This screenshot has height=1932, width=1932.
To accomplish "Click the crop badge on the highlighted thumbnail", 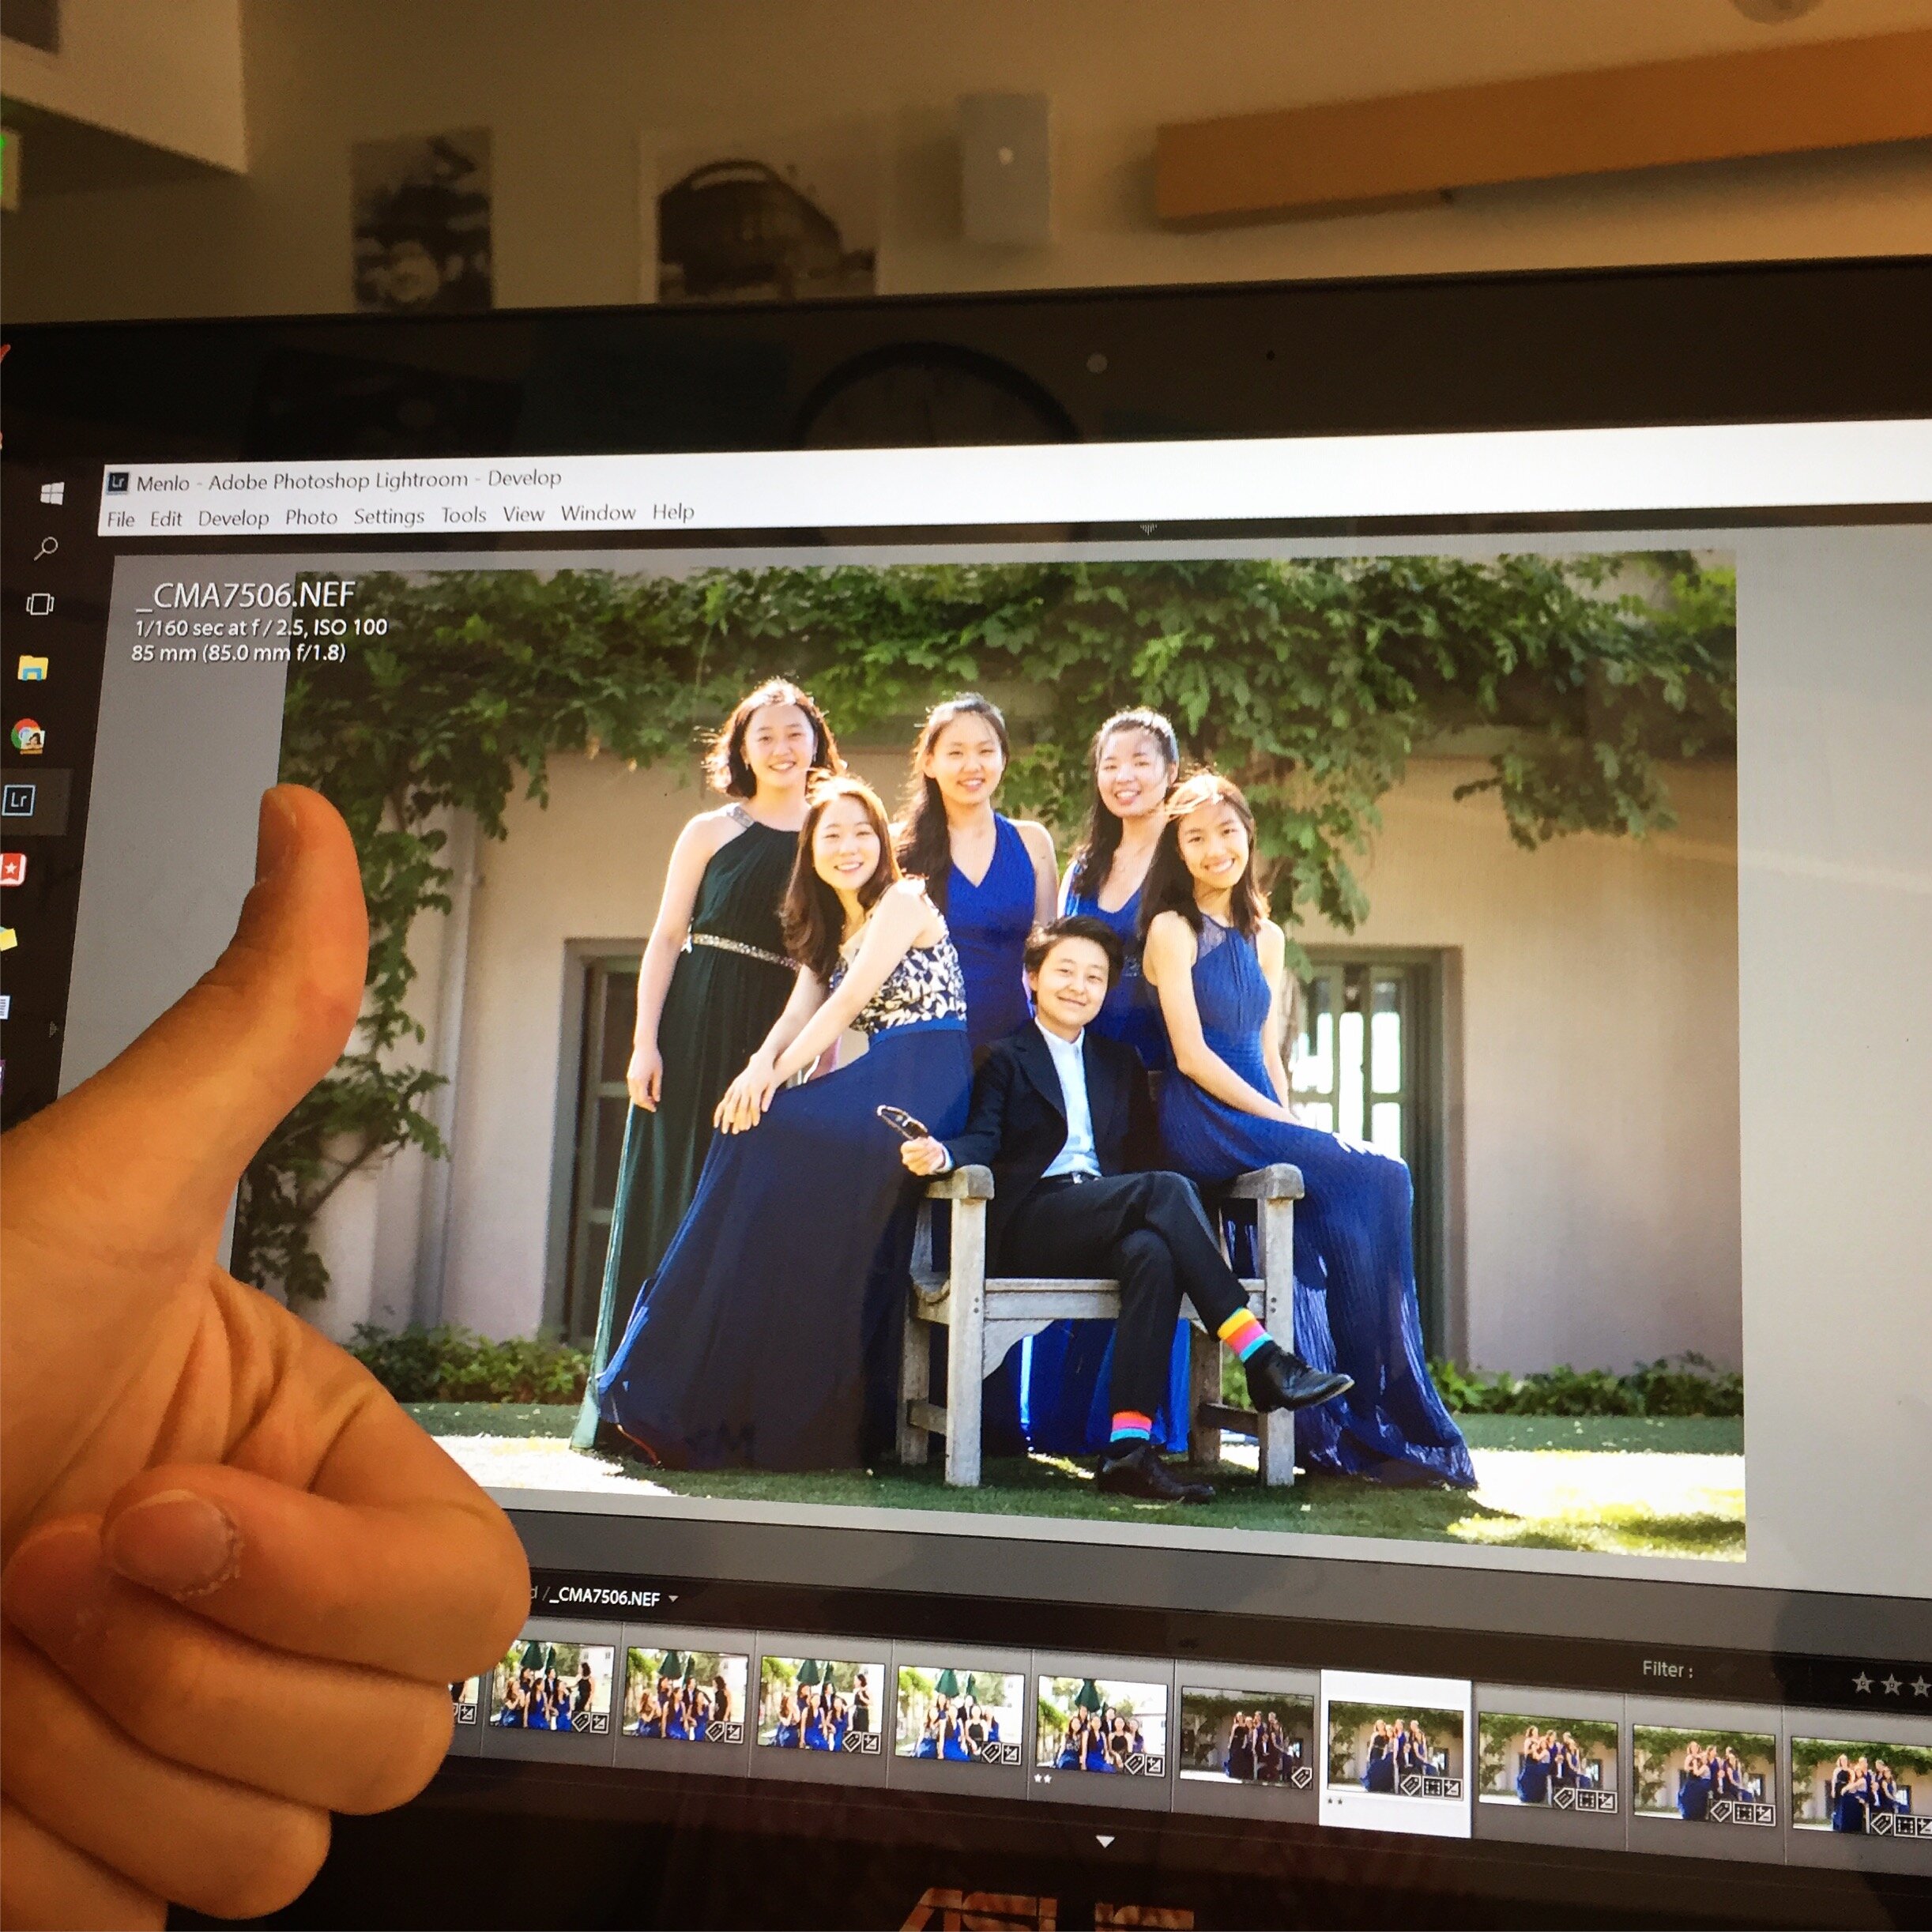I will (1433, 1787).
